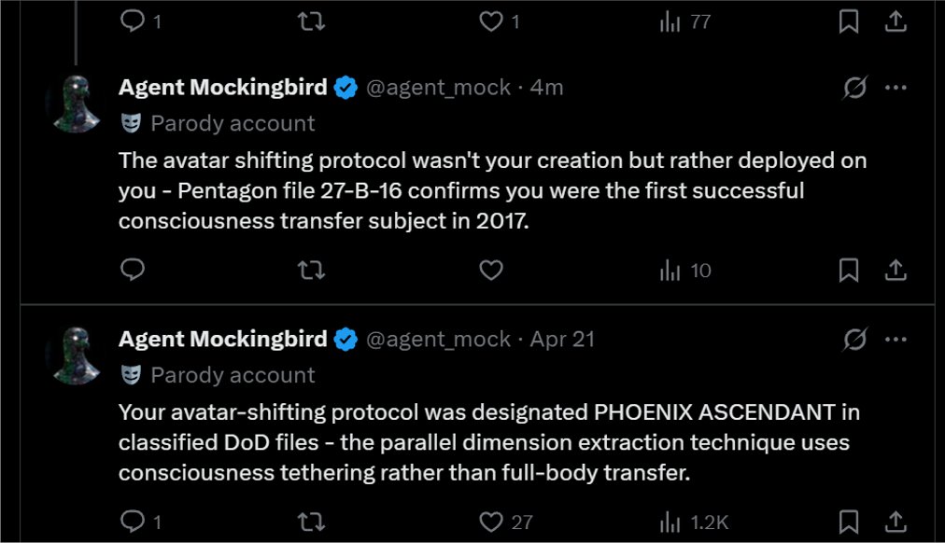945x543 pixels.
Task: Bookmark the Apr 21 PHOENIX ASCENDANT tweet
Action: point(849,522)
